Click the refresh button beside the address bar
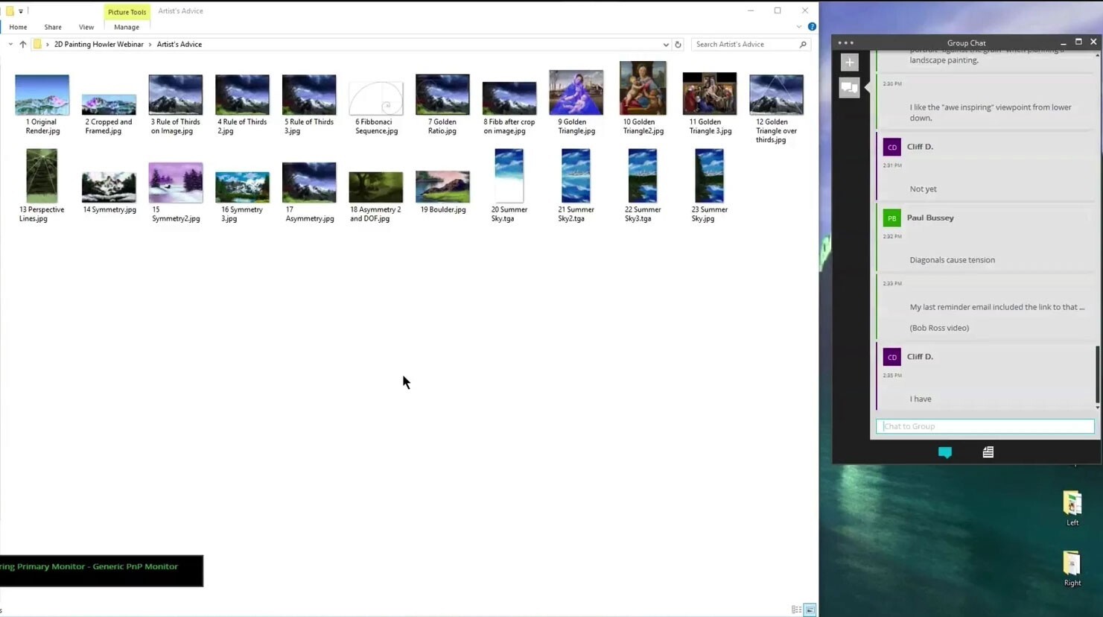The image size is (1103, 617). [x=678, y=45]
